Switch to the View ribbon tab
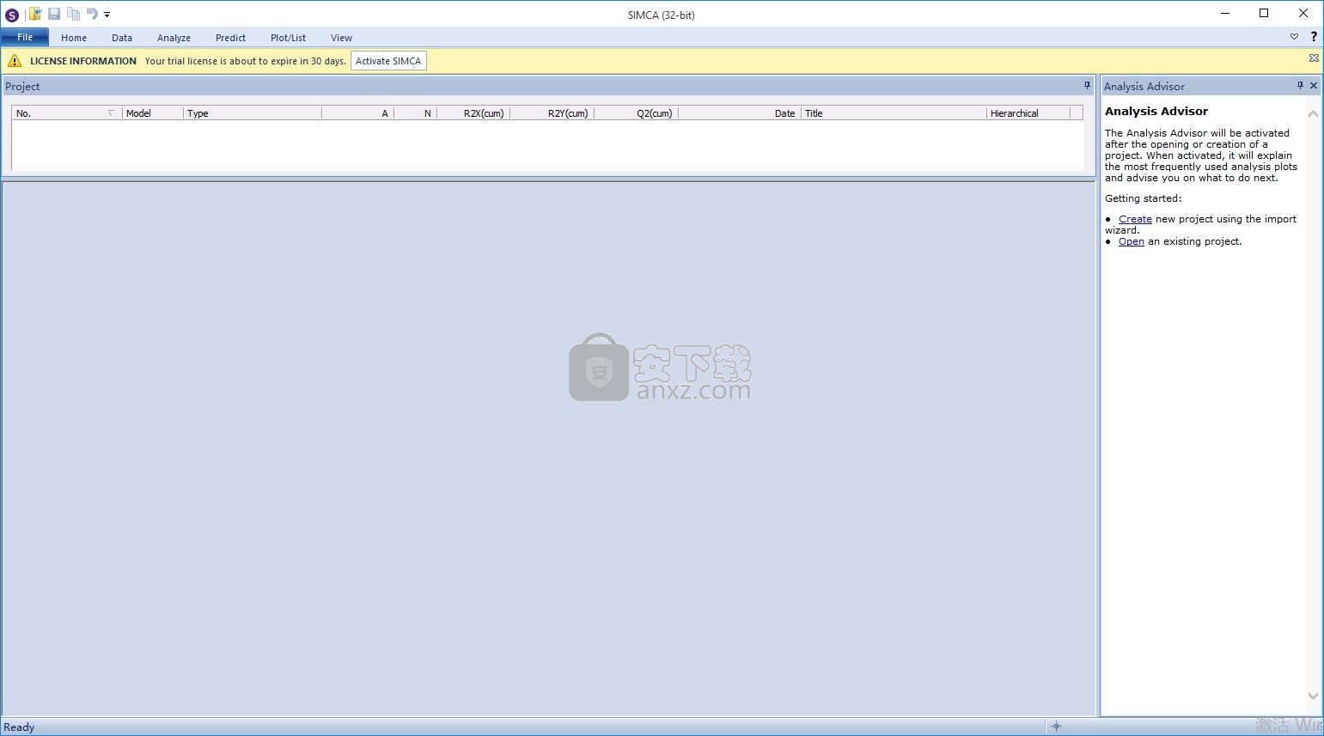Image resolution: width=1324 pixels, height=736 pixels. click(x=341, y=38)
